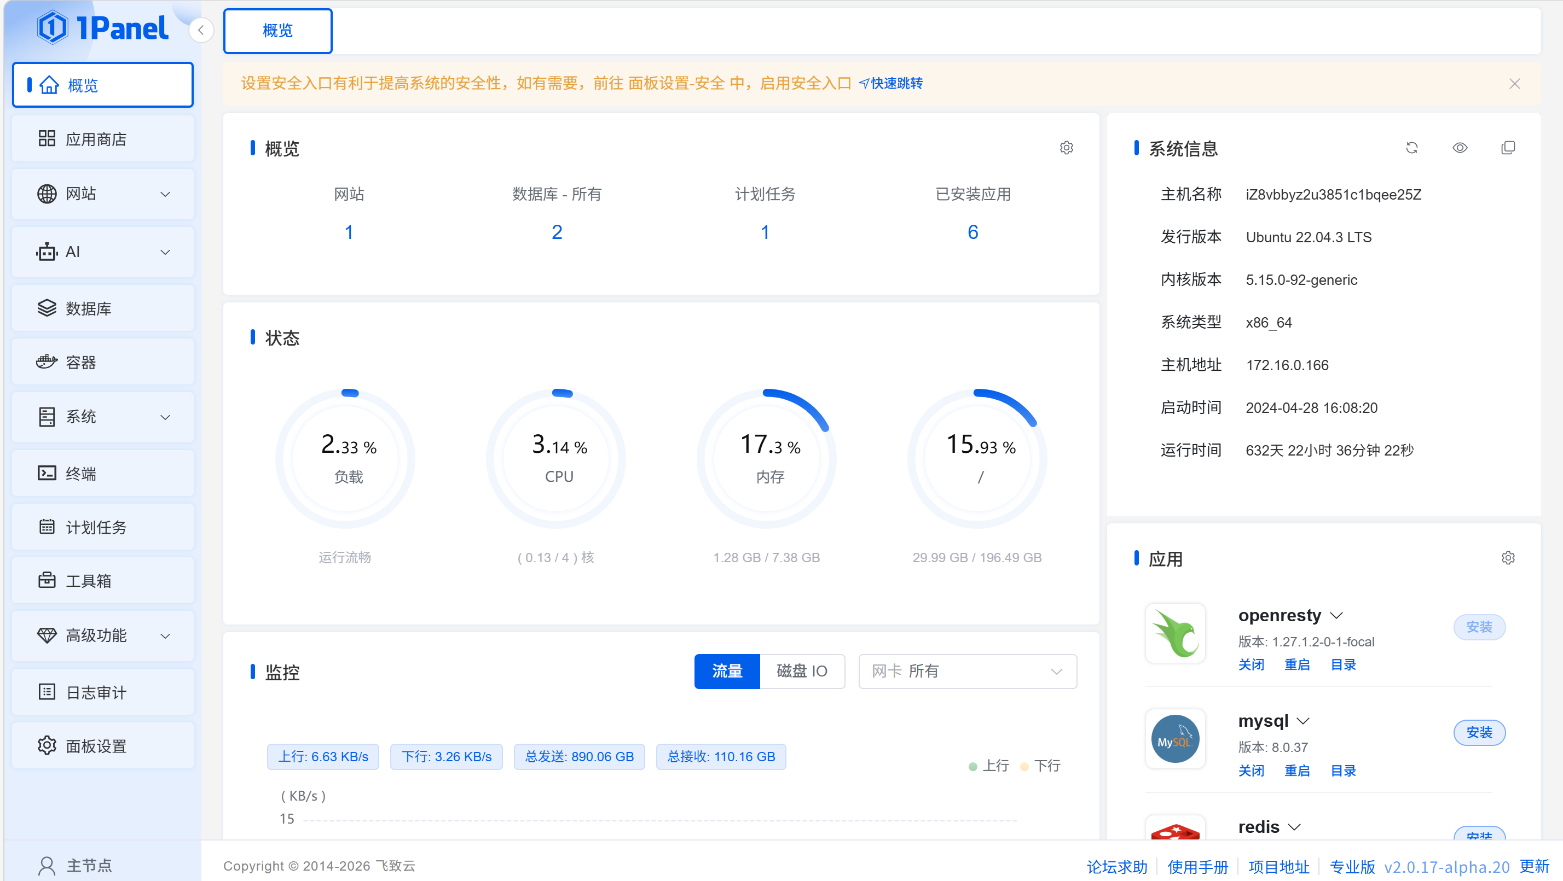Switch monitor to Disk IO view

pyautogui.click(x=802, y=671)
